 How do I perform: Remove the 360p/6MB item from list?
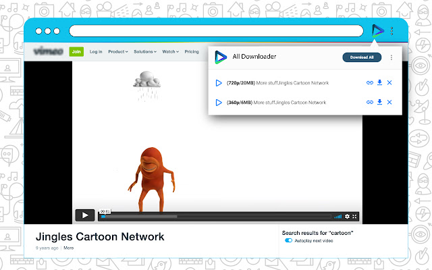click(x=389, y=102)
